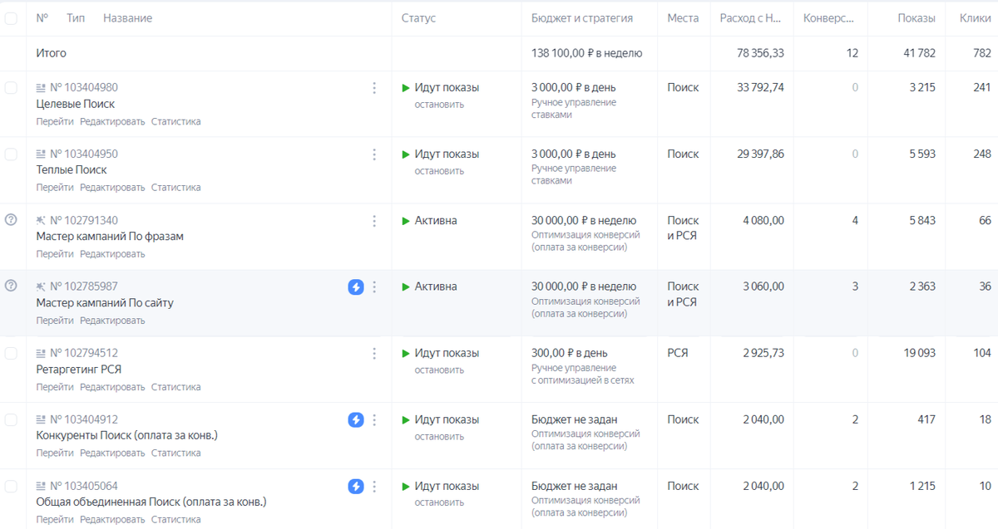Viewport: 998px width, 529px height.
Task: Select checkbox for Конкуренты Поиск campaign
Action: click(x=11, y=419)
